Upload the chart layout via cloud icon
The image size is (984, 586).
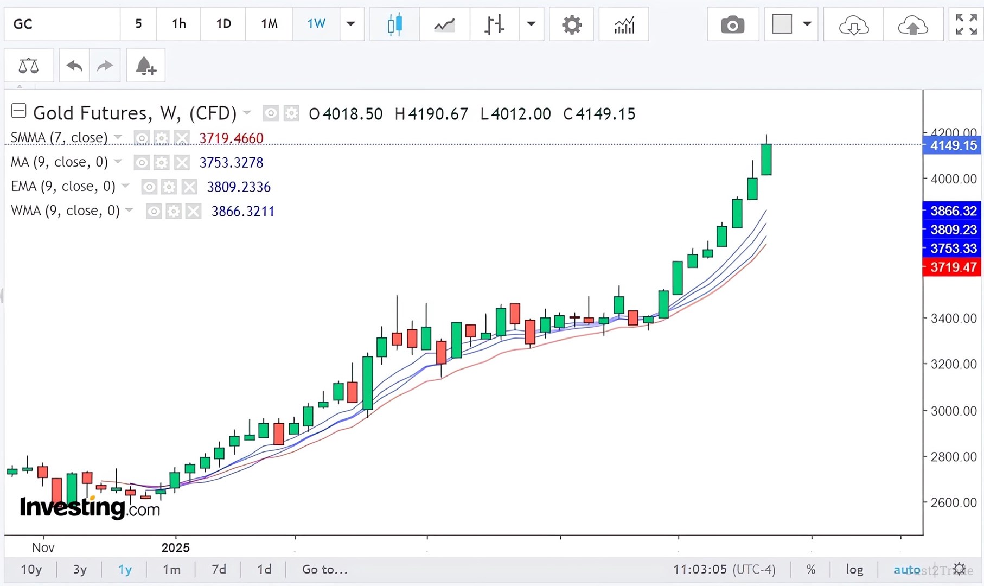tap(913, 24)
